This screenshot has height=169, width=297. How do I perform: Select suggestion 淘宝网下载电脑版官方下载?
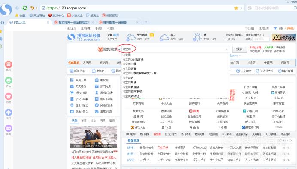139,73
